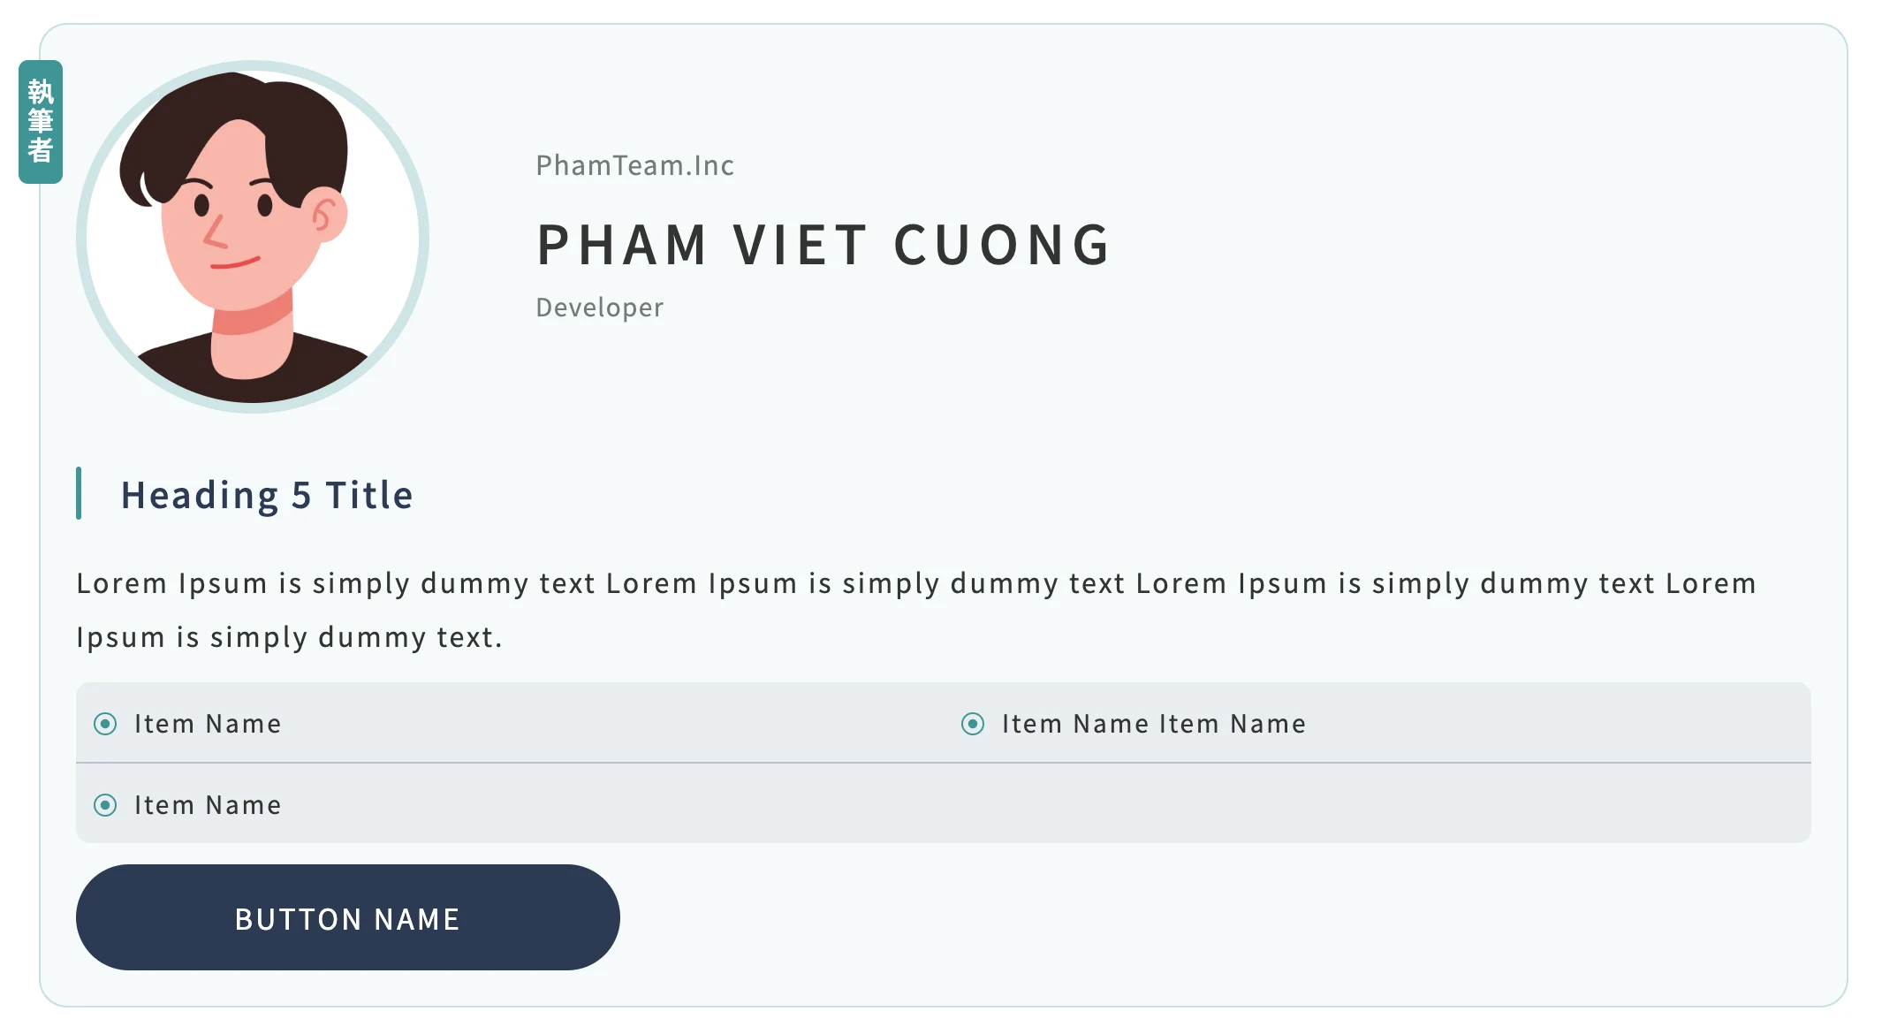1882x1034 pixels.
Task: Open the PhamTeam.Inc company link
Action: [x=634, y=165]
